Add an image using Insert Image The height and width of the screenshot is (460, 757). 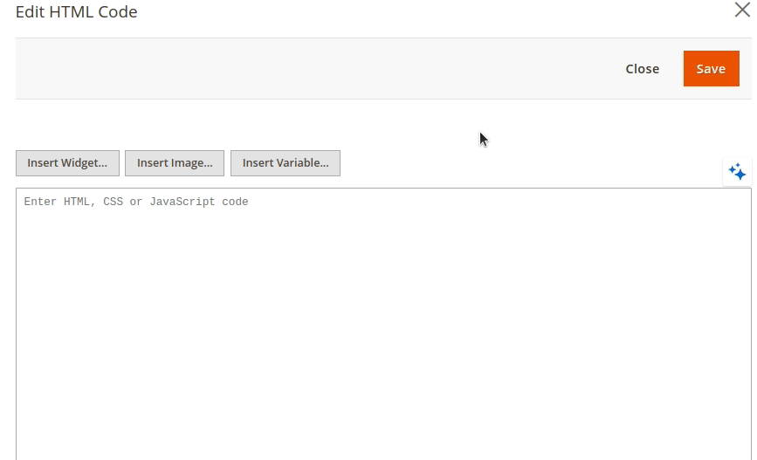(x=175, y=163)
